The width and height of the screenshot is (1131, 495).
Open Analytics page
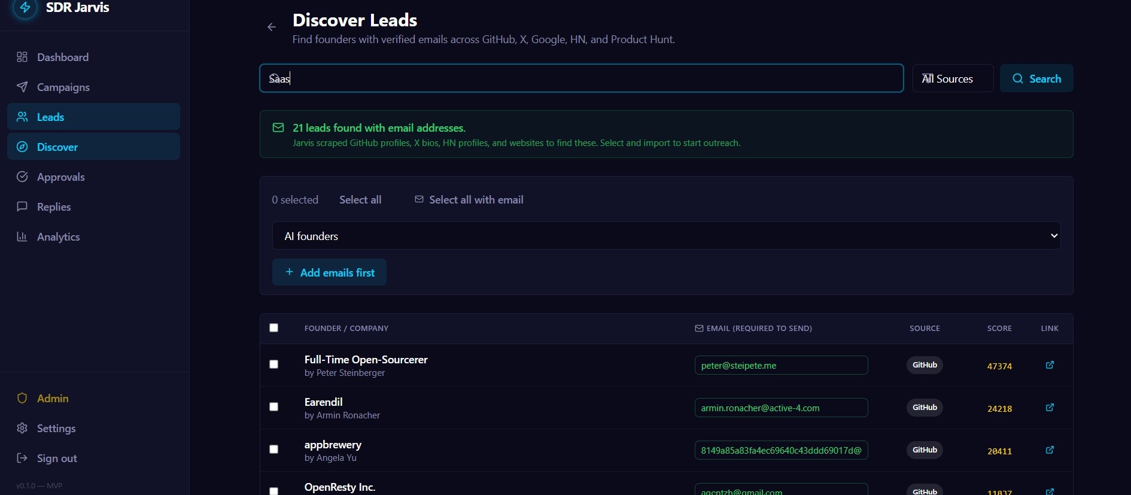(93, 236)
